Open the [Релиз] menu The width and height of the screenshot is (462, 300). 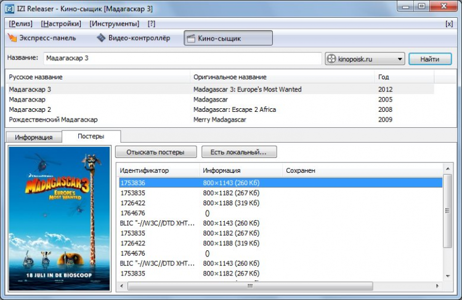(x=20, y=23)
